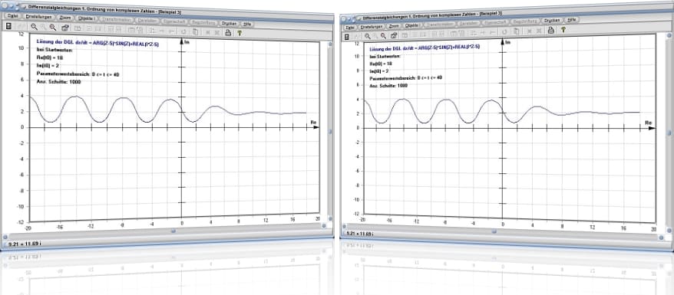Click the 'Re' axis label in the left window graph
The width and height of the screenshot is (674, 295).
(x=313, y=122)
